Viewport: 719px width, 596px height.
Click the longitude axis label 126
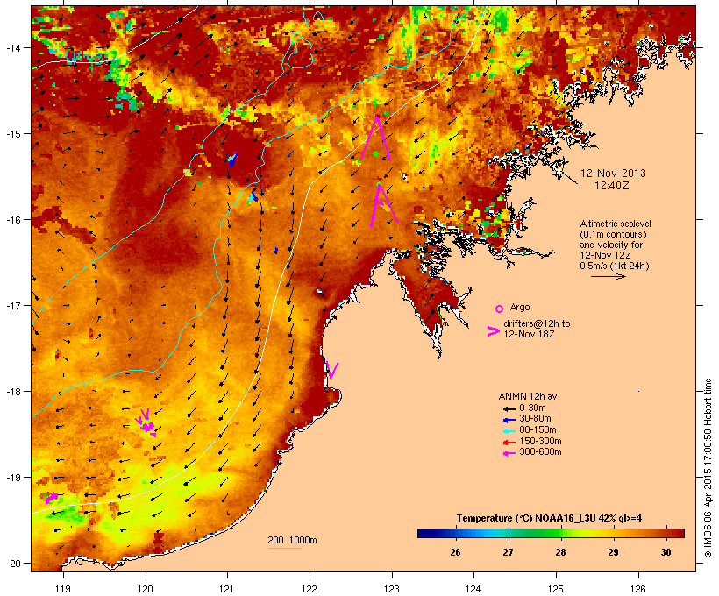637,589
